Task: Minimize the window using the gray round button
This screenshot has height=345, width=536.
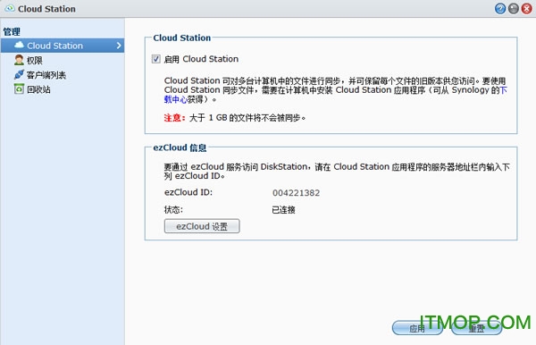Action: point(514,9)
